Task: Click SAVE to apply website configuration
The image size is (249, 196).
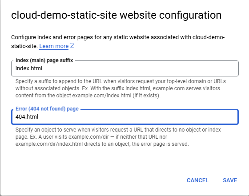Action: point(230,180)
